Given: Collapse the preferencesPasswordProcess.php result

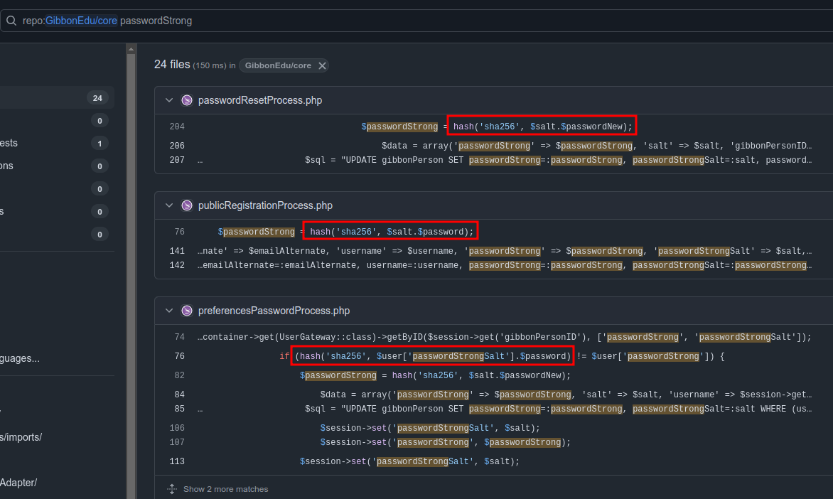Looking at the screenshot, I should (169, 311).
